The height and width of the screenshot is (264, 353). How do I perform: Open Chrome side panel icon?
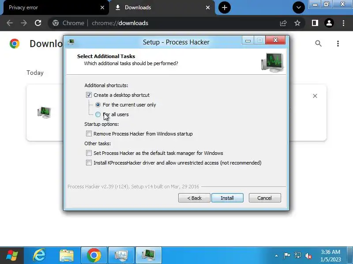[315, 23]
